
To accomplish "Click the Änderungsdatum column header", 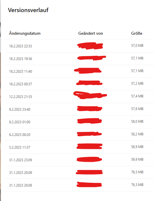I will [25, 34].
